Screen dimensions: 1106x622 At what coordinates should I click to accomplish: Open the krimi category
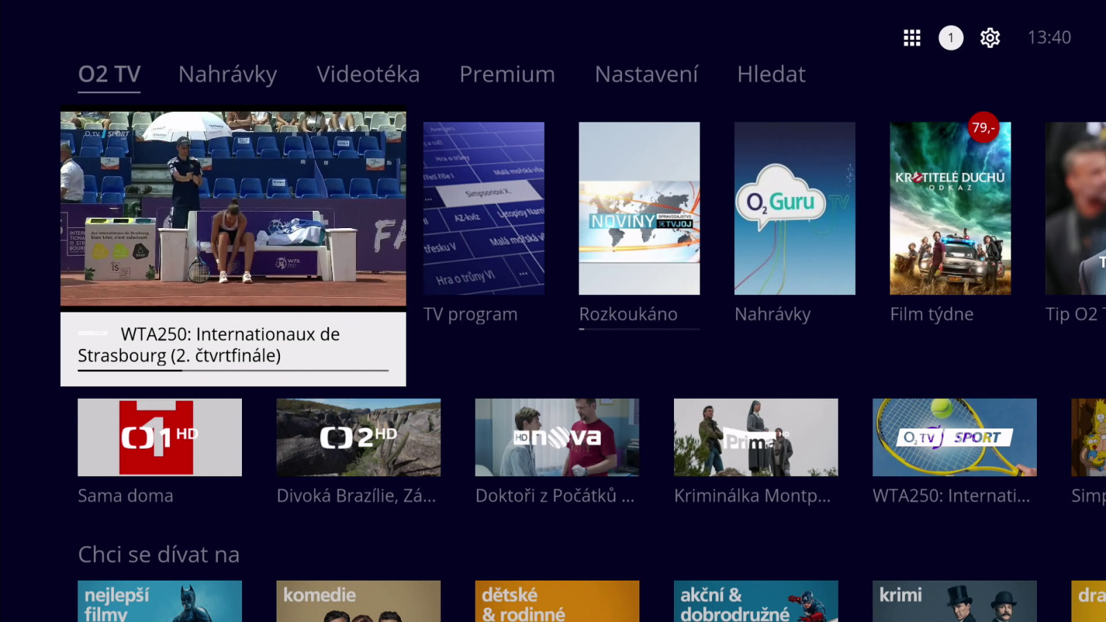pyautogui.click(x=955, y=601)
